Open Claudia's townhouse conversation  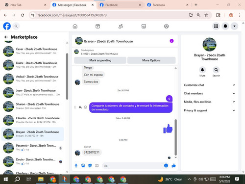tap(33, 120)
